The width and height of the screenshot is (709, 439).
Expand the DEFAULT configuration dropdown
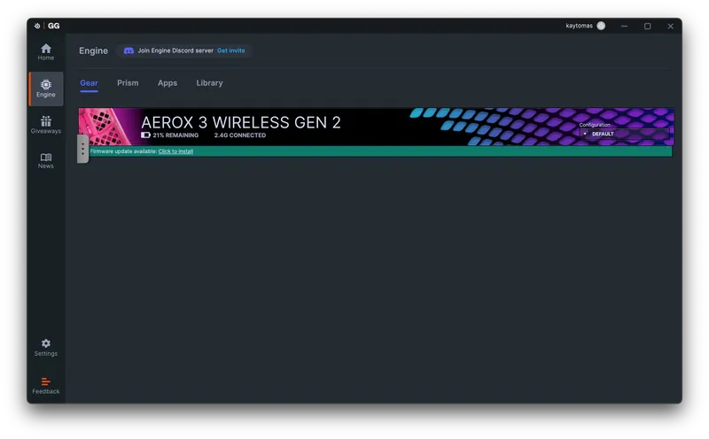[624, 134]
